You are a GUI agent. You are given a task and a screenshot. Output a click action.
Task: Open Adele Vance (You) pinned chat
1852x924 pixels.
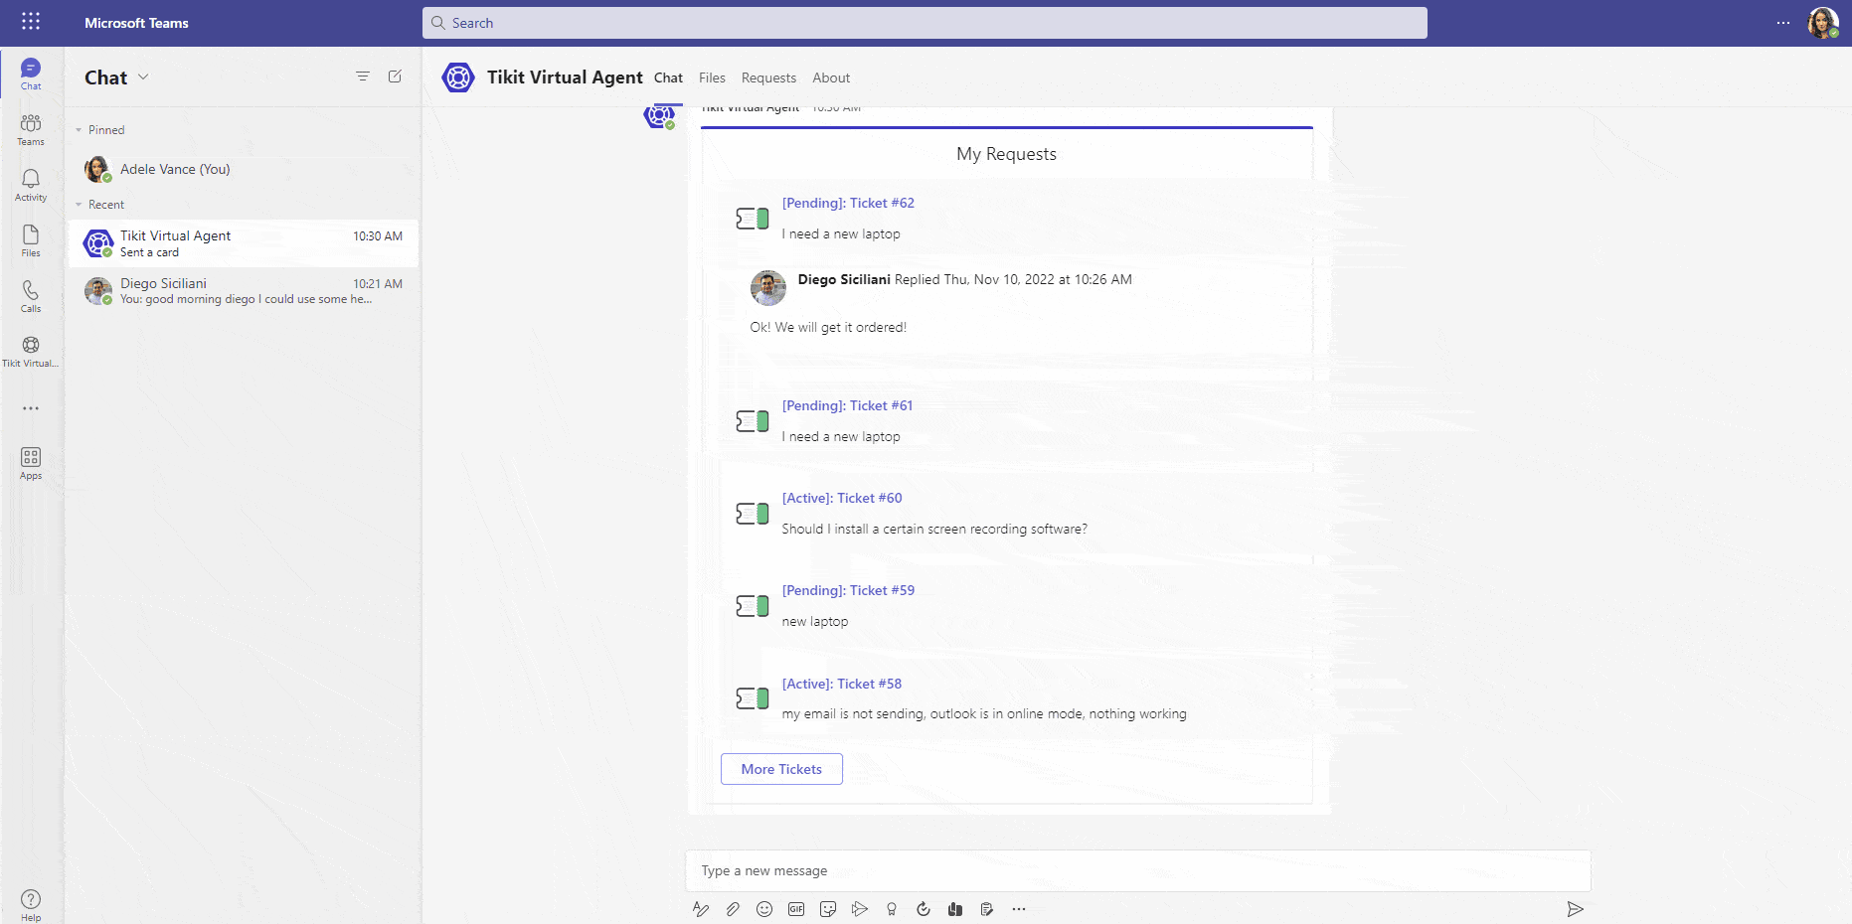click(x=243, y=170)
